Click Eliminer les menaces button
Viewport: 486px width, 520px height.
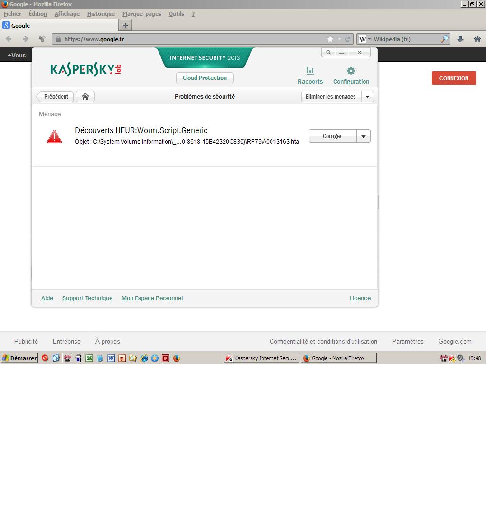(331, 96)
